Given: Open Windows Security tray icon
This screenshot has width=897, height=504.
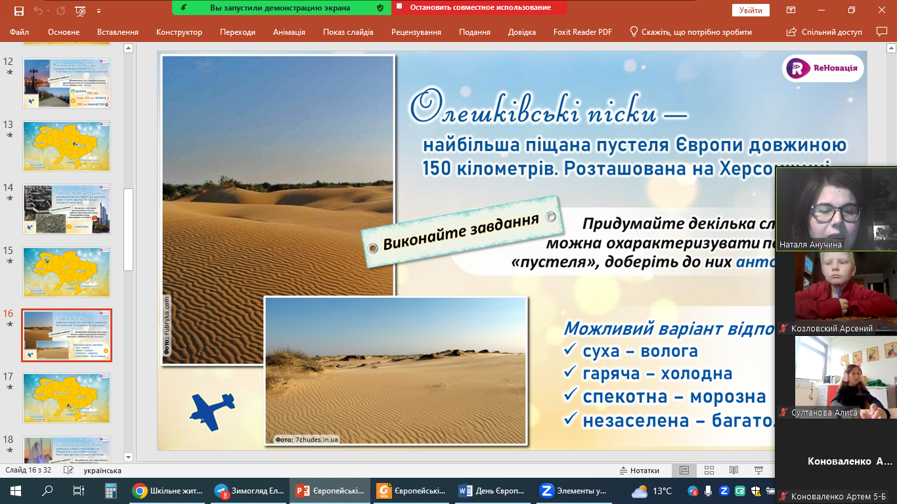Looking at the screenshot, I should (x=755, y=491).
